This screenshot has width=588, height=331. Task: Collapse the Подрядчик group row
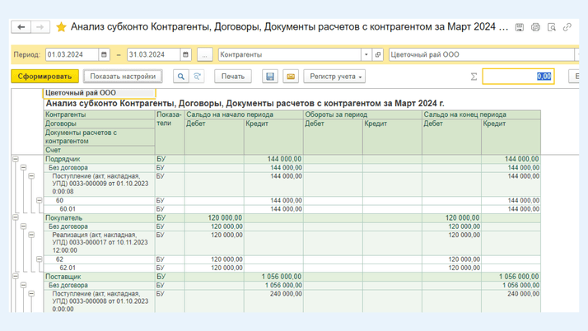pos(16,159)
